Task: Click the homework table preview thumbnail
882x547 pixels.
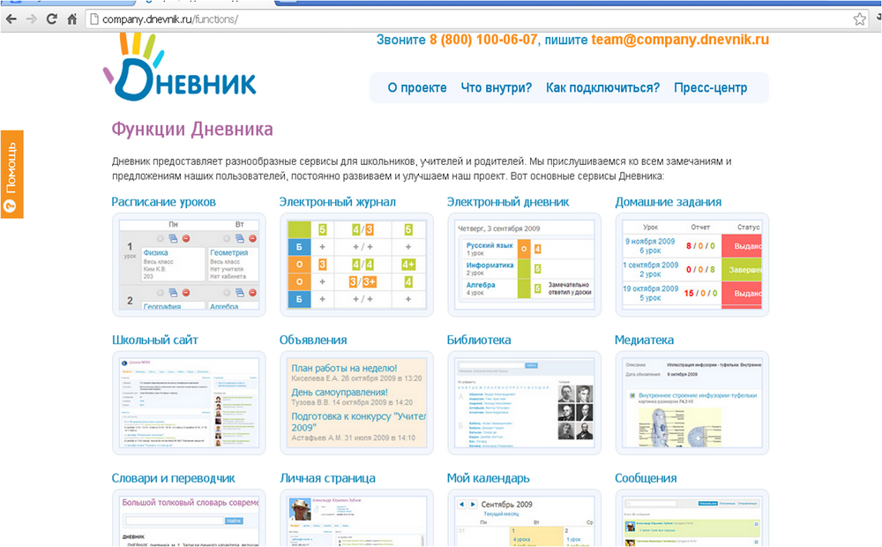Action: 691,265
